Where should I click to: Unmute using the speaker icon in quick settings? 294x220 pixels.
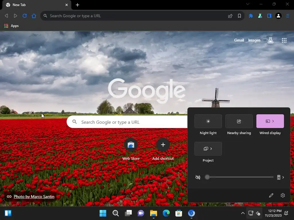click(198, 177)
